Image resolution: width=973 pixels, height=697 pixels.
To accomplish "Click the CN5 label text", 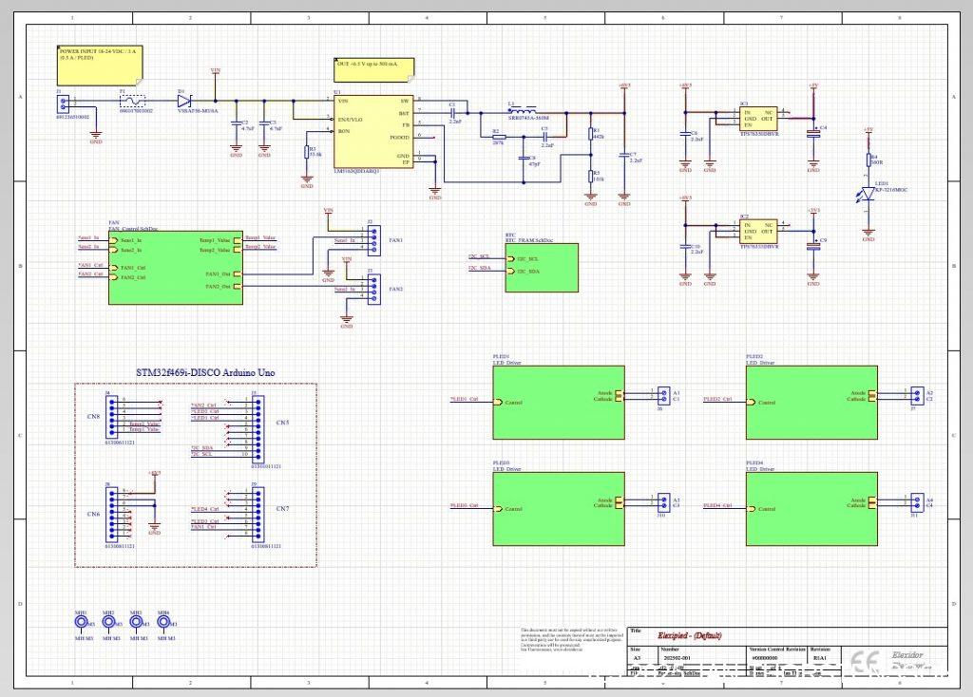I will (282, 423).
